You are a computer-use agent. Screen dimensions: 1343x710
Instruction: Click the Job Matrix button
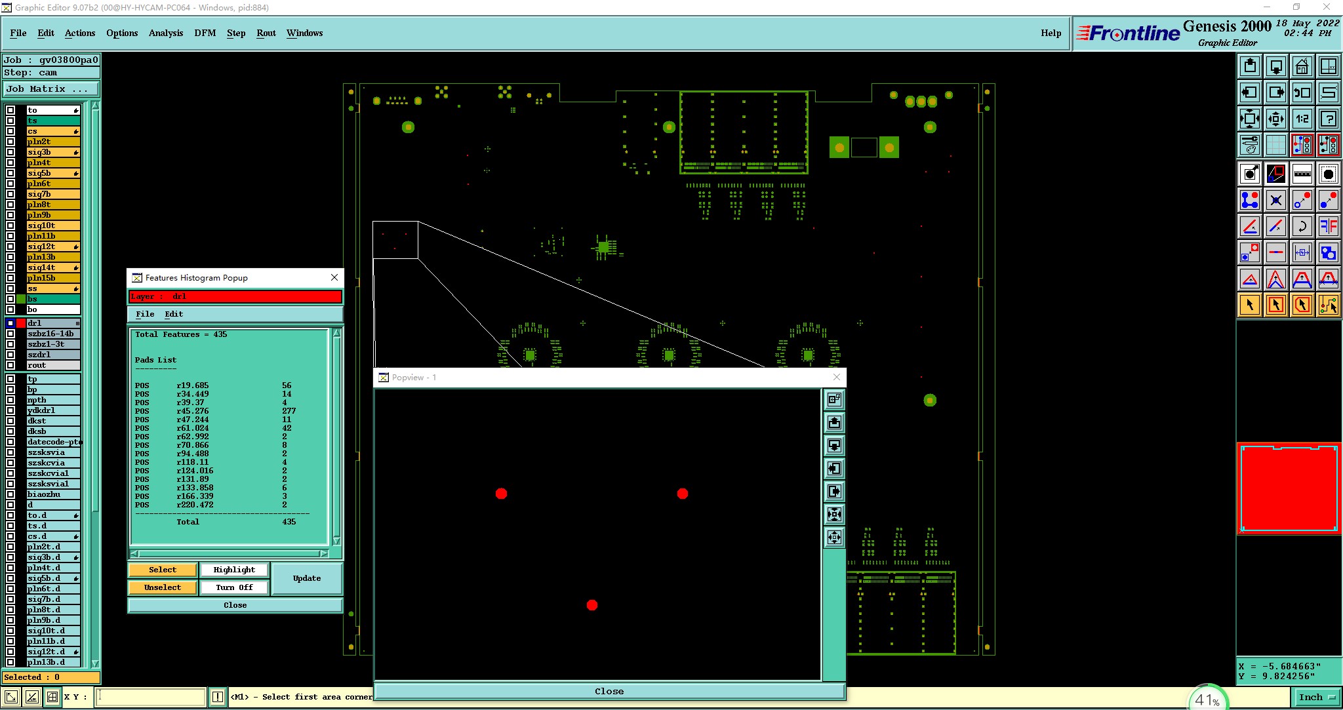click(51, 89)
